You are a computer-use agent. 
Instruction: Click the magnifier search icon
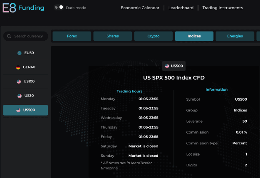[x=9, y=36]
